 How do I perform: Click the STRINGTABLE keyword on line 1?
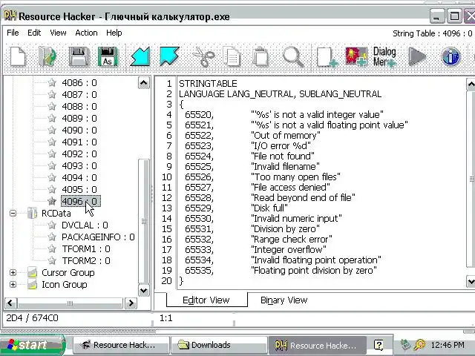pos(208,84)
